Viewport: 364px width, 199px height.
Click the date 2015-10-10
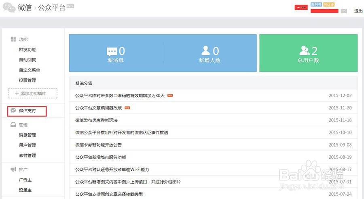(340, 132)
